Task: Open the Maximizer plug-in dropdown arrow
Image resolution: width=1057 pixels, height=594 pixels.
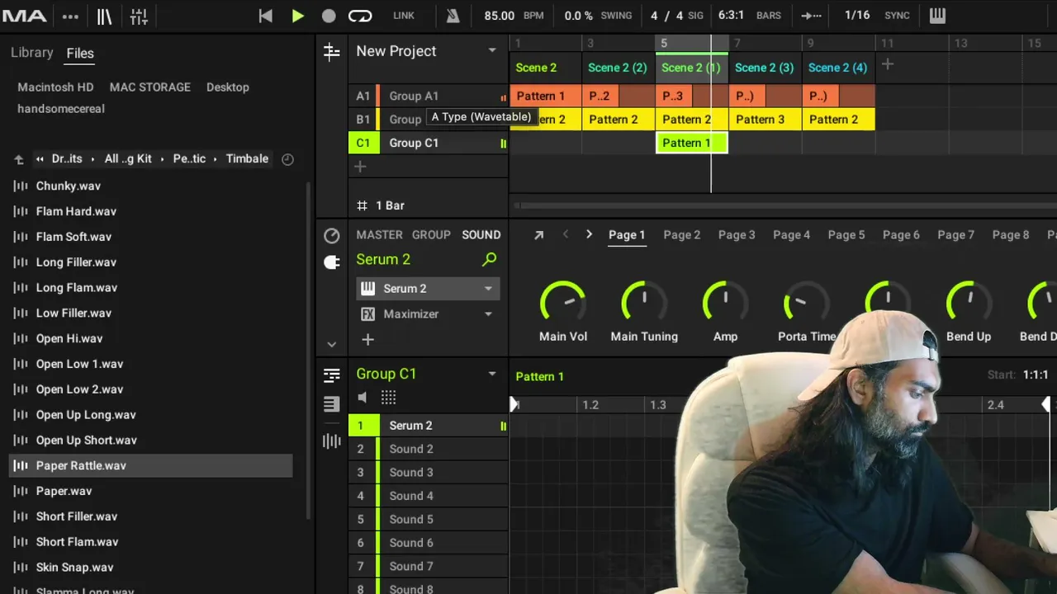Action: pos(488,314)
